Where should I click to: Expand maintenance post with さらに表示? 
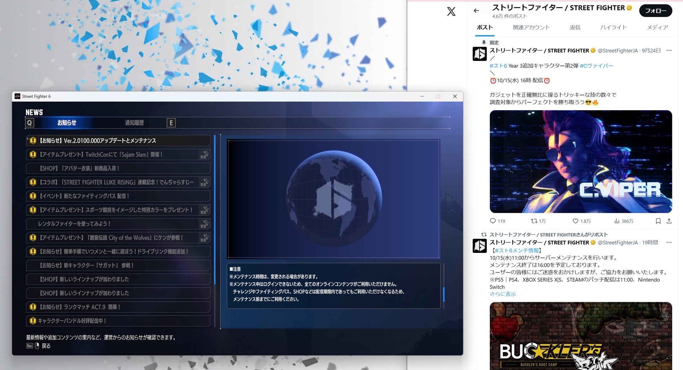pos(503,294)
